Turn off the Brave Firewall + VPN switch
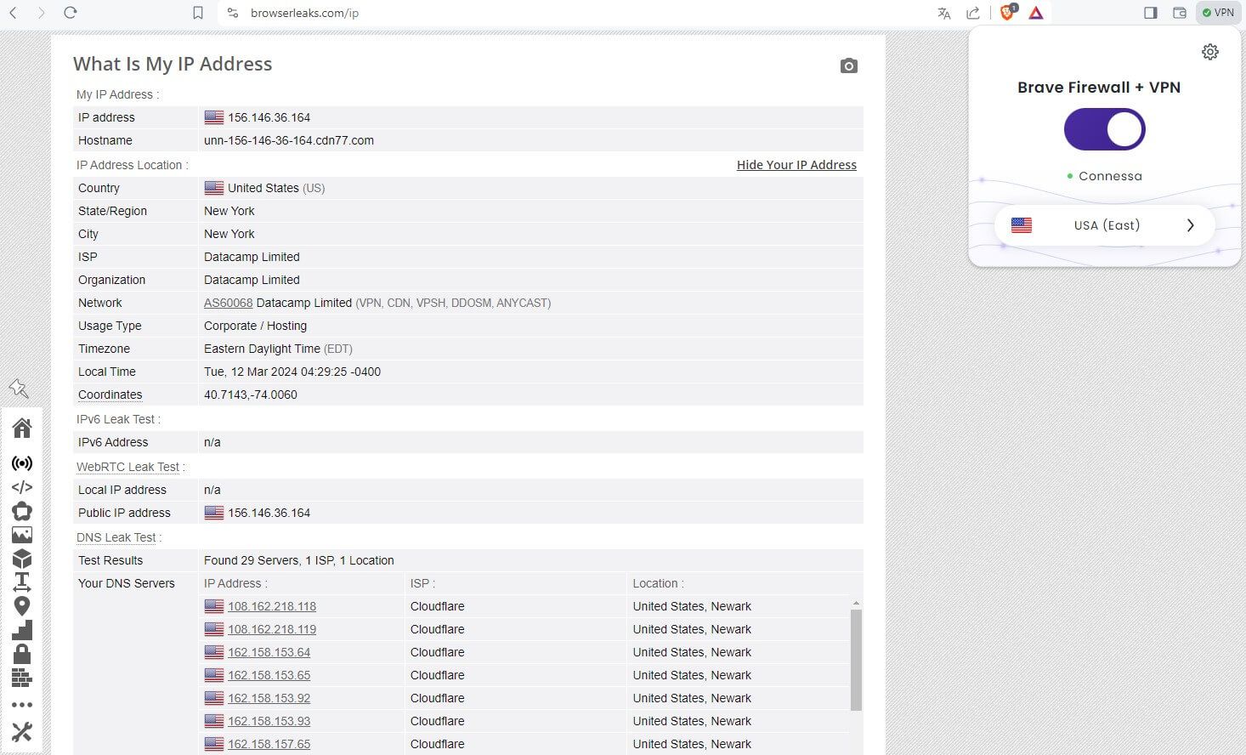This screenshot has height=755, width=1246. coord(1104,129)
